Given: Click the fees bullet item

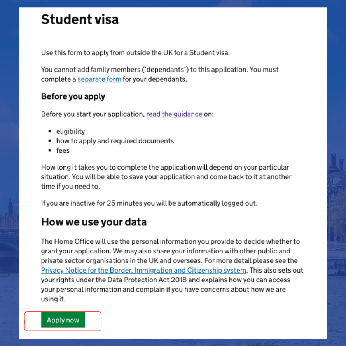Looking at the screenshot, I should [x=63, y=150].
